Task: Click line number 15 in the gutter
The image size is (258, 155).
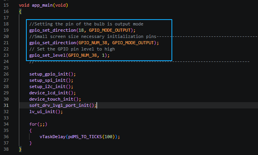Action: point(6,5)
